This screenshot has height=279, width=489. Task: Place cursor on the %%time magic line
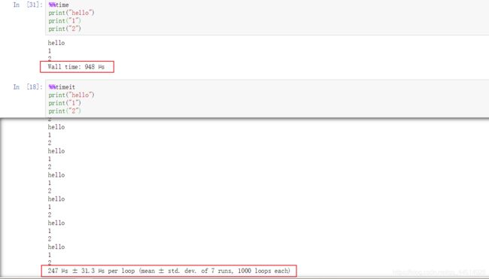(59, 5)
